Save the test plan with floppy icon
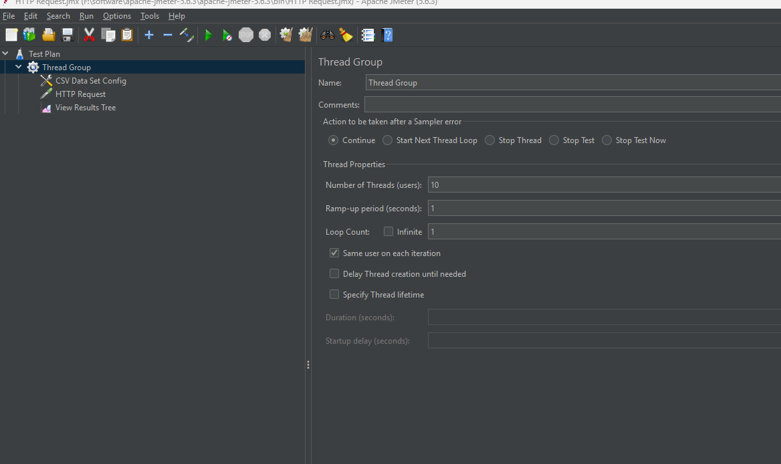Screen dimensions: 781x464 (x=68, y=35)
